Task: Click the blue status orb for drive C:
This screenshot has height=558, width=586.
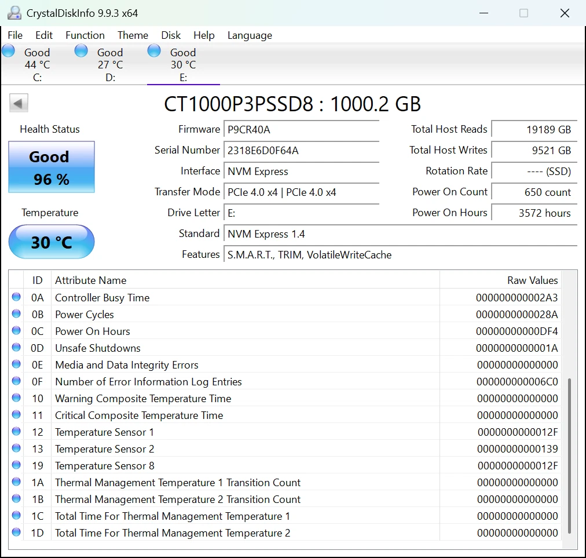Action: coord(8,50)
